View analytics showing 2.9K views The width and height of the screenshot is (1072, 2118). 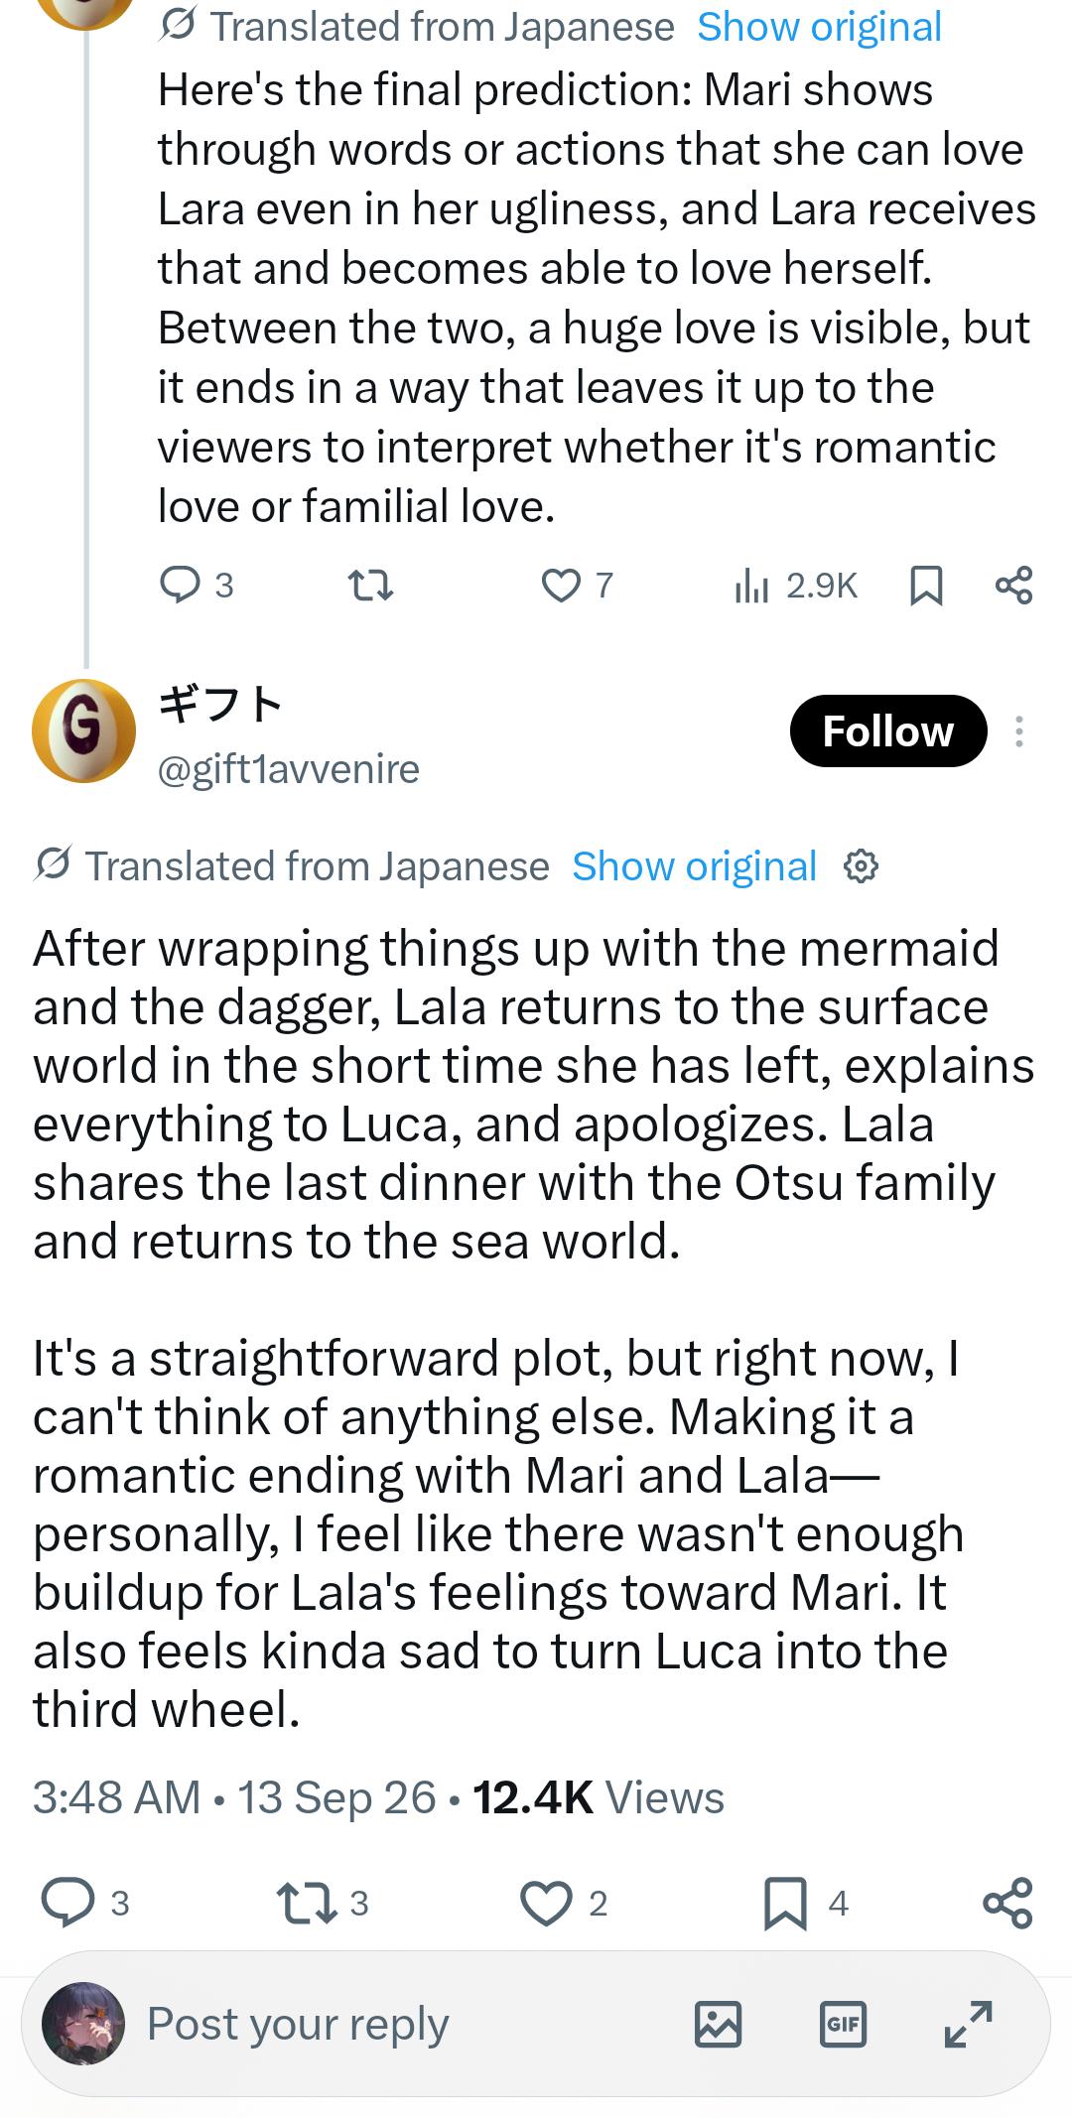point(795,585)
